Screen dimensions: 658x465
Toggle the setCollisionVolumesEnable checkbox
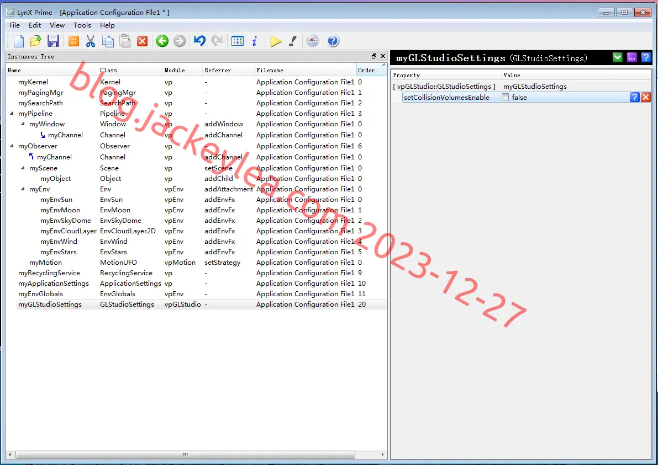click(506, 97)
